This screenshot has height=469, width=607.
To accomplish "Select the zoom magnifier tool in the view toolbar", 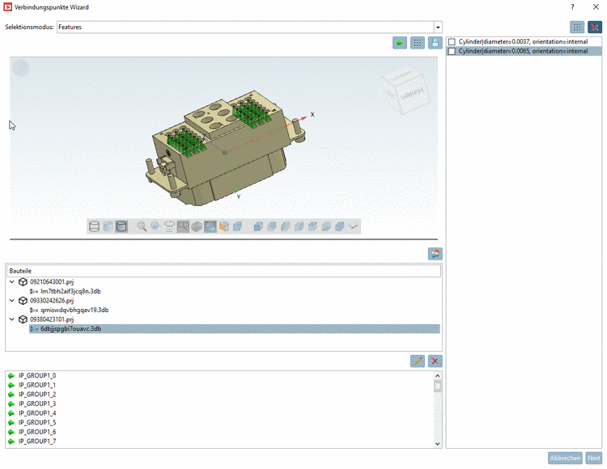I will tap(142, 226).
